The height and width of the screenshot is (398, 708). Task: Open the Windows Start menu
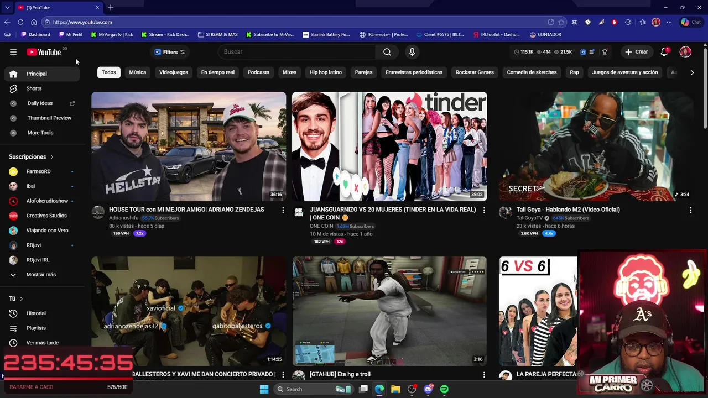tap(264, 389)
